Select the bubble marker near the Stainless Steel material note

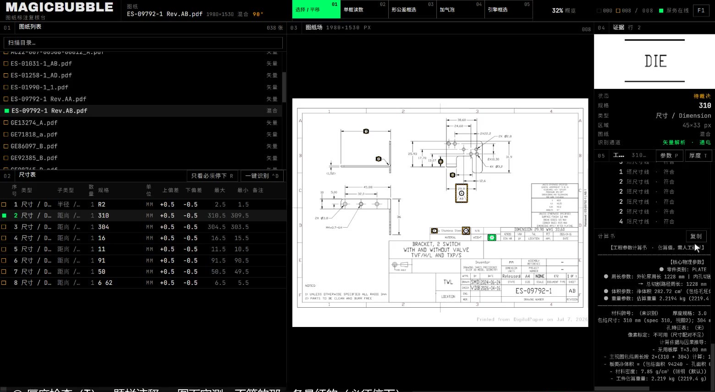[x=434, y=231]
